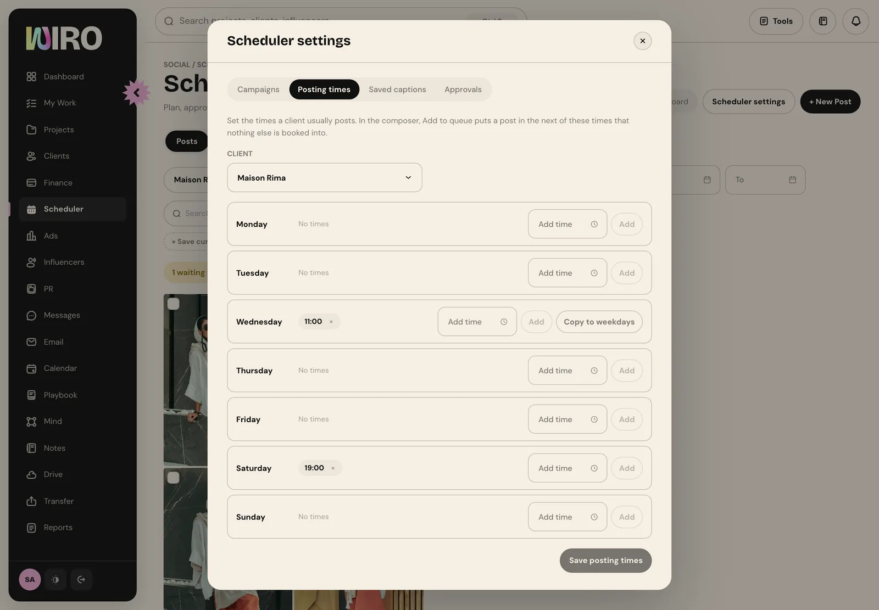Toggle the light/dark theme icon
Viewport: 879px width, 610px height.
click(55, 579)
